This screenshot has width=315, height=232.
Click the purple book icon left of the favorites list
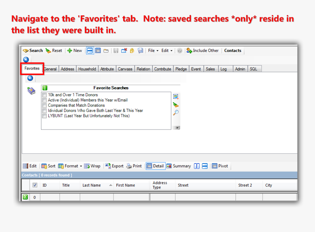pos(31,91)
